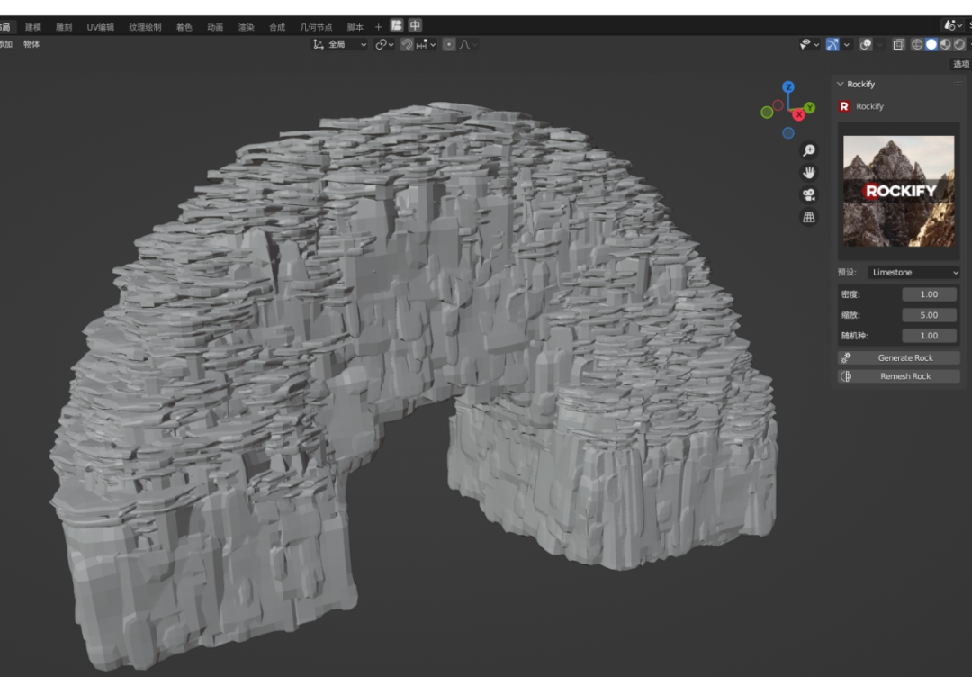The height and width of the screenshot is (677, 972).
Task: Open the 物体 menu
Action: point(31,44)
